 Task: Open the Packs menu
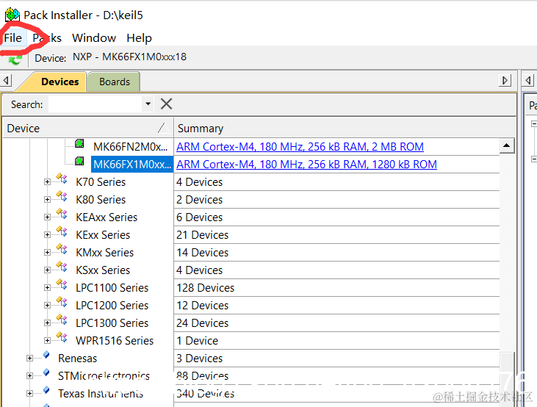[47, 37]
